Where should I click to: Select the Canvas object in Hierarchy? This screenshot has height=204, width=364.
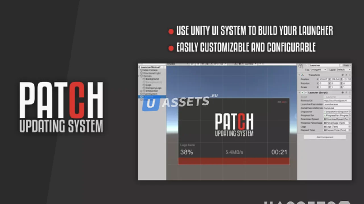[147, 76]
